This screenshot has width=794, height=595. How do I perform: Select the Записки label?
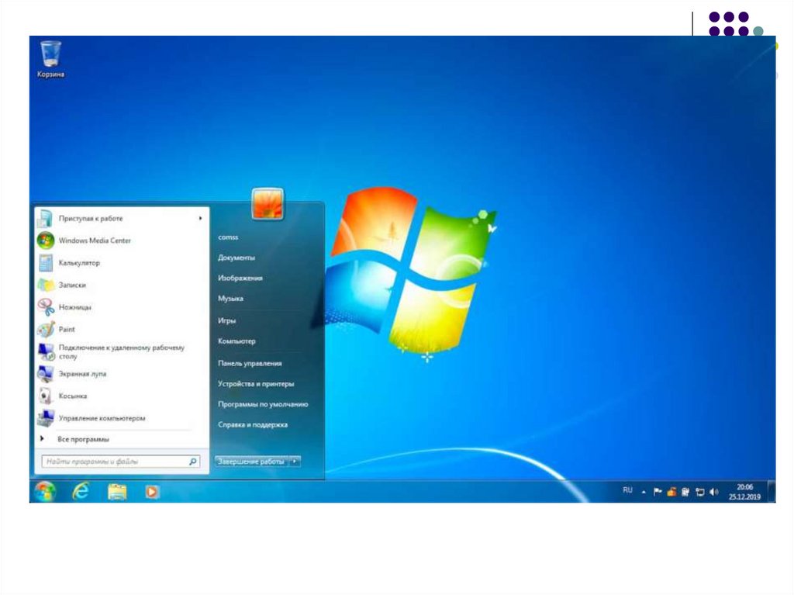tap(72, 285)
